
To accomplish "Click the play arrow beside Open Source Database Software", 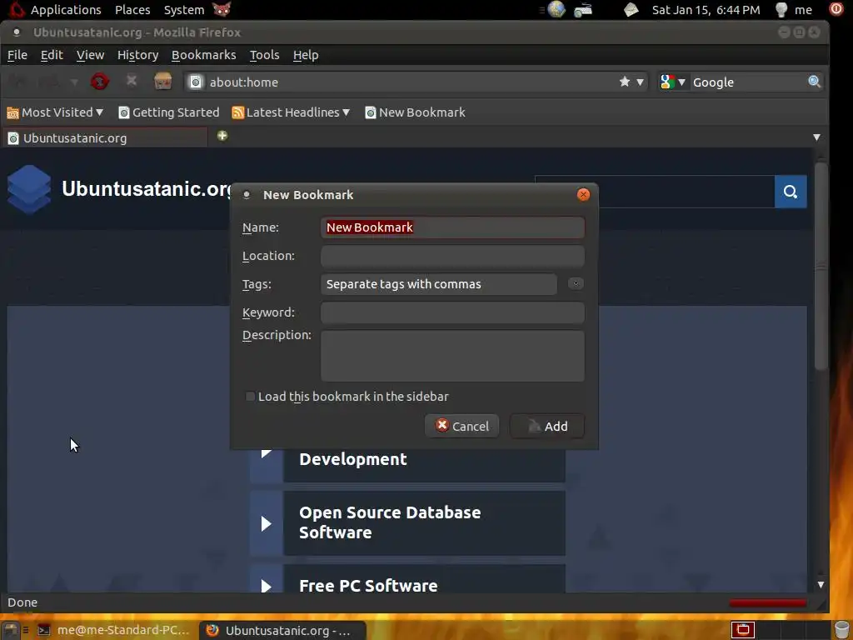I will point(266,523).
